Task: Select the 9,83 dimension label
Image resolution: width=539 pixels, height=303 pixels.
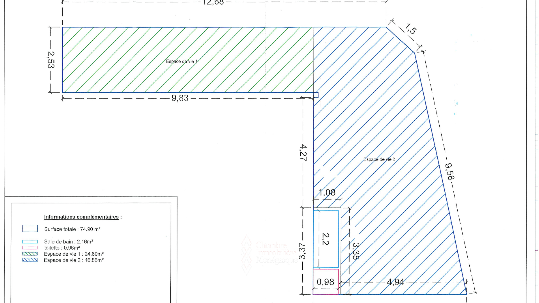Action: [x=180, y=98]
